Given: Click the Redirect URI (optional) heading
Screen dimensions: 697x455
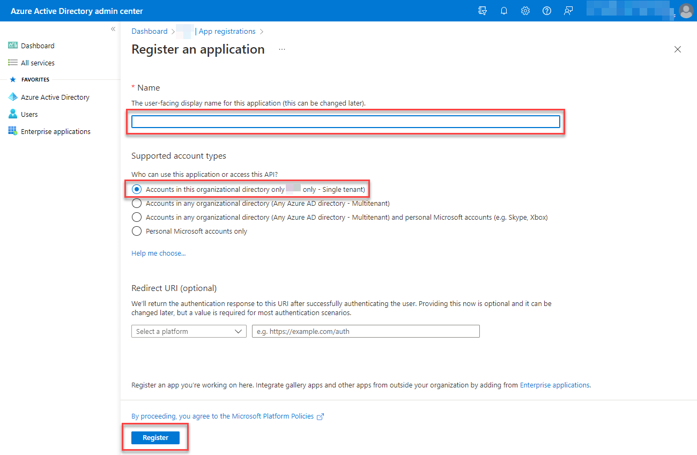Looking at the screenshot, I should (x=174, y=288).
